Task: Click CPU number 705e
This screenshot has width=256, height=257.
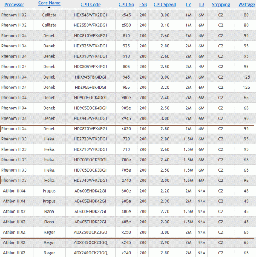Action: [126, 170]
